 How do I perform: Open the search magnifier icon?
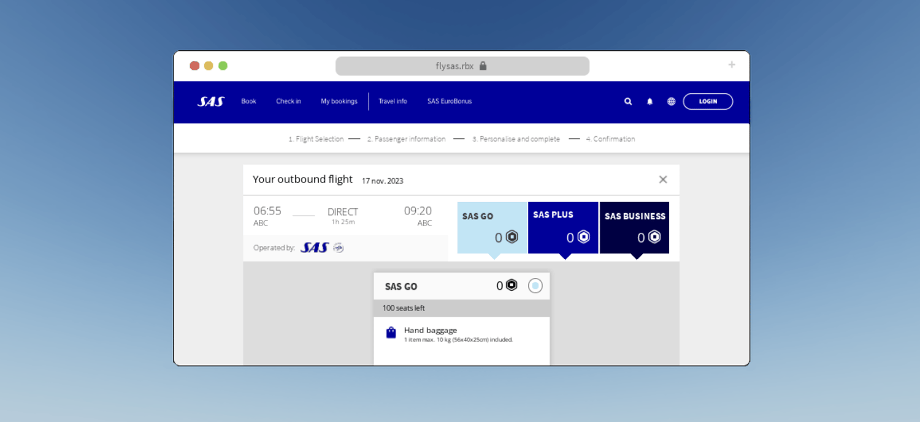click(628, 102)
